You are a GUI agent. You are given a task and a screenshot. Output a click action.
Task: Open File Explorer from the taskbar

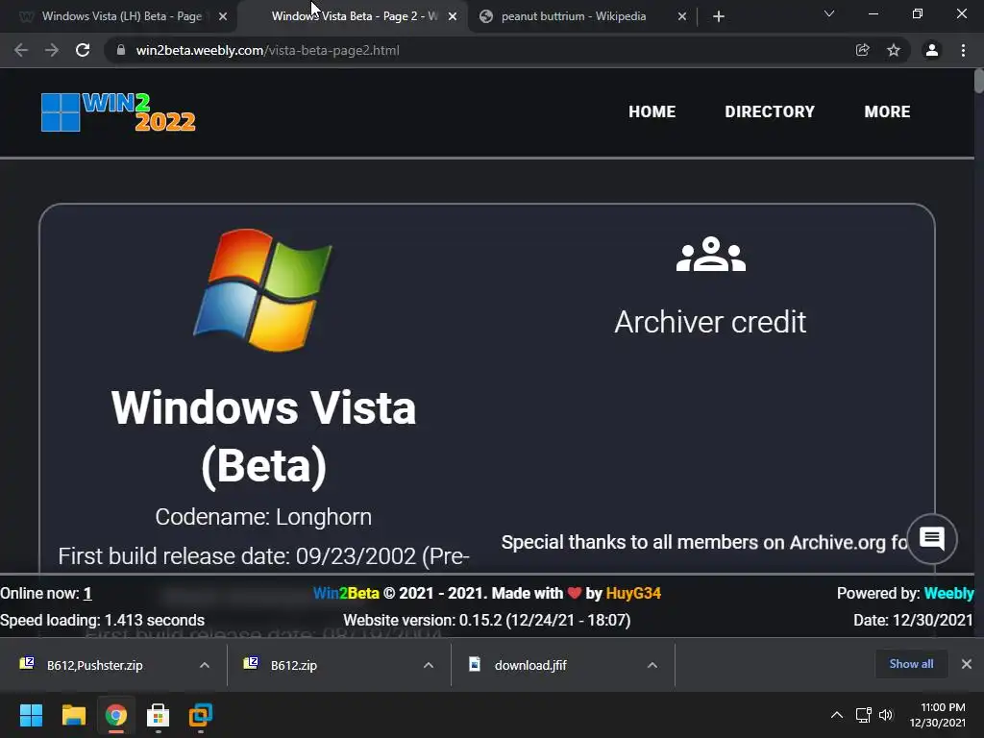(x=73, y=715)
